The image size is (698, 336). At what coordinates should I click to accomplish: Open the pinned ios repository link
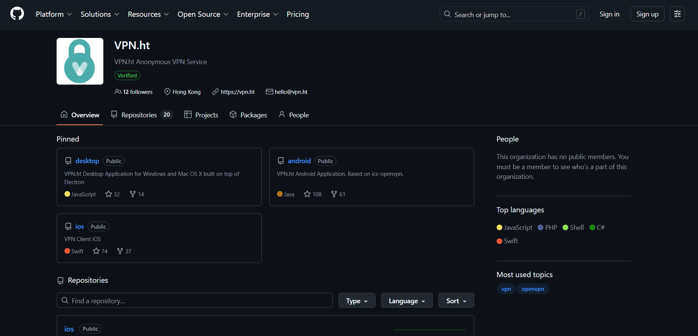click(x=80, y=226)
